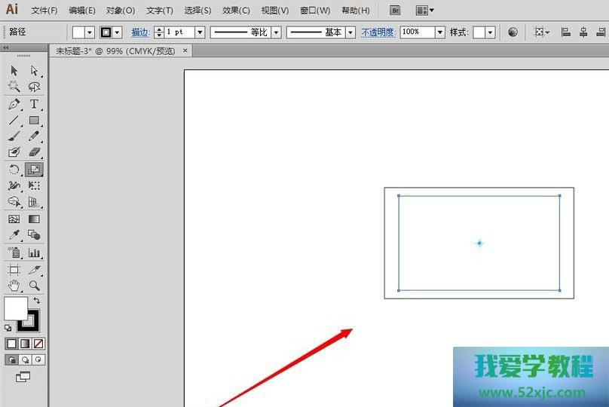This screenshot has width=609, height=407.
Task: Select the Eyedropper tool
Action: 14,235
